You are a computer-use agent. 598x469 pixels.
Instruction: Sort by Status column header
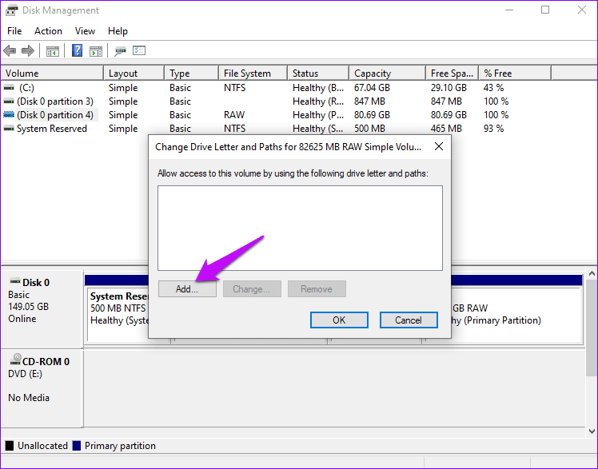[x=318, y=74]
